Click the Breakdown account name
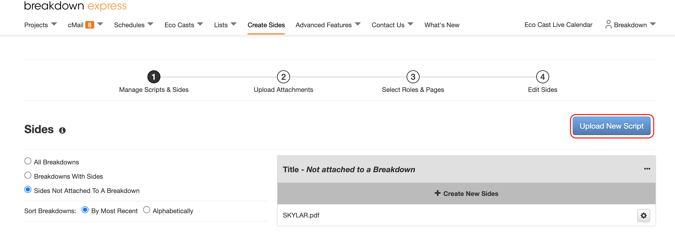Image resolution: width=675 pixels, height=249 pixels. [x=630, y=25]
